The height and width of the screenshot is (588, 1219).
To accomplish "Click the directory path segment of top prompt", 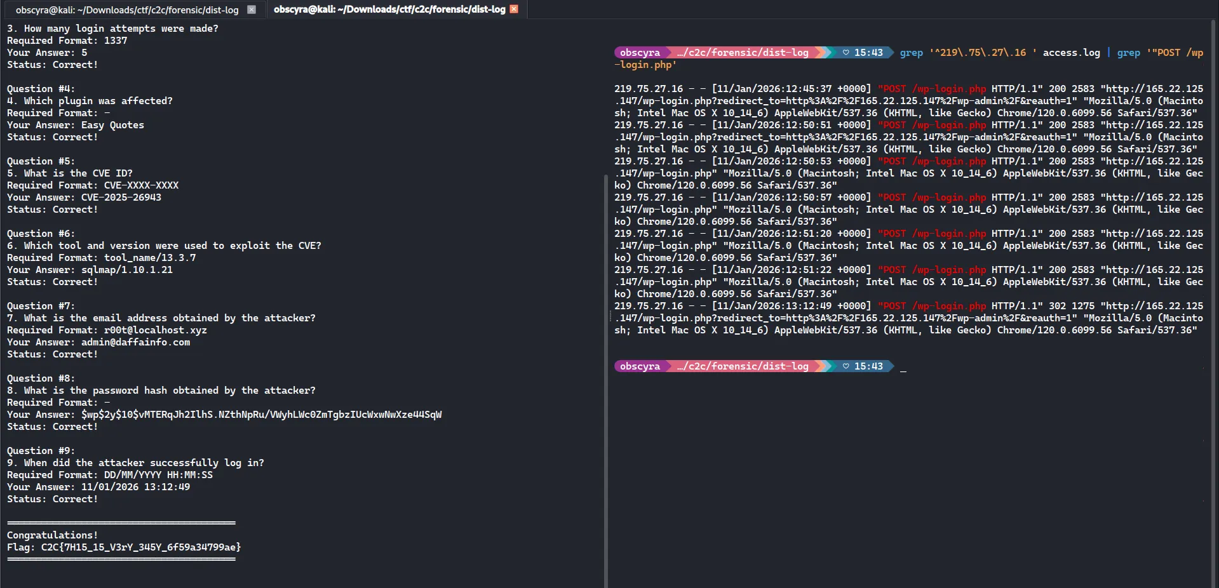I will click(742, 53).
